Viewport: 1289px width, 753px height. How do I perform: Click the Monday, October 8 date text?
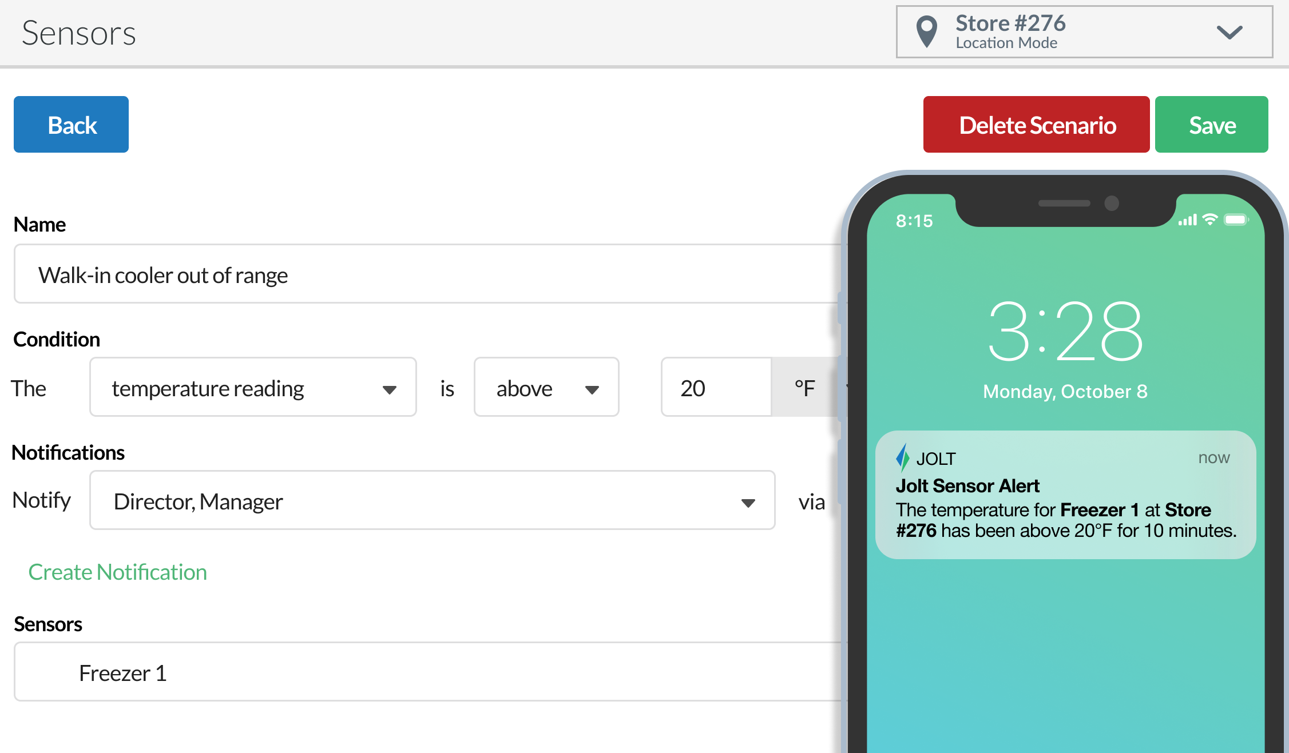tap(1065, 392)
